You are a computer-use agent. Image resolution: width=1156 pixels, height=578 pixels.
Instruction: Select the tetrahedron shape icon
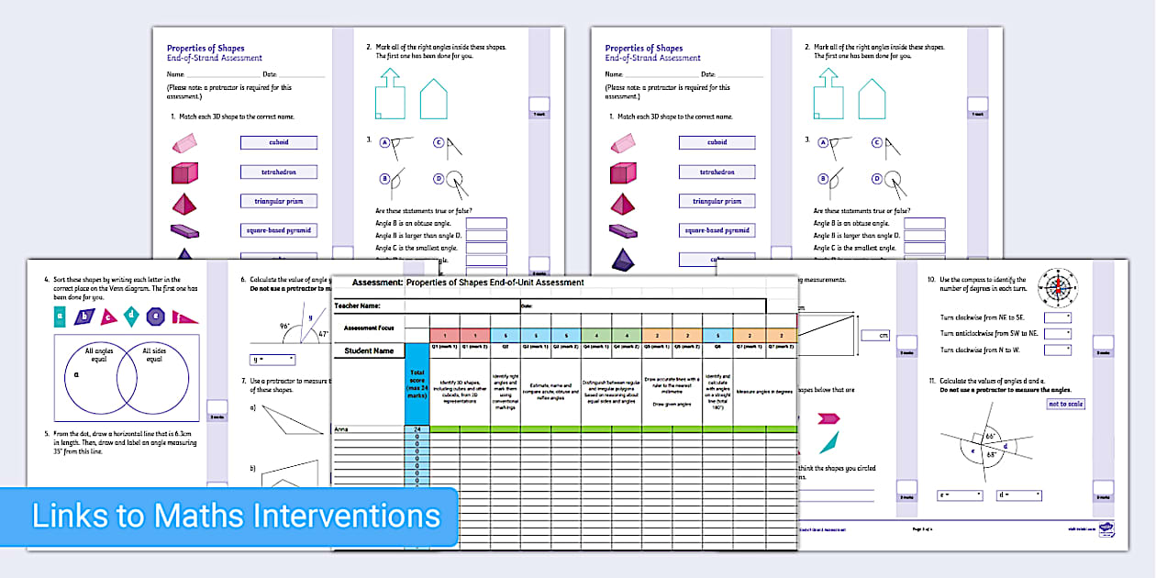click(184, 201)
